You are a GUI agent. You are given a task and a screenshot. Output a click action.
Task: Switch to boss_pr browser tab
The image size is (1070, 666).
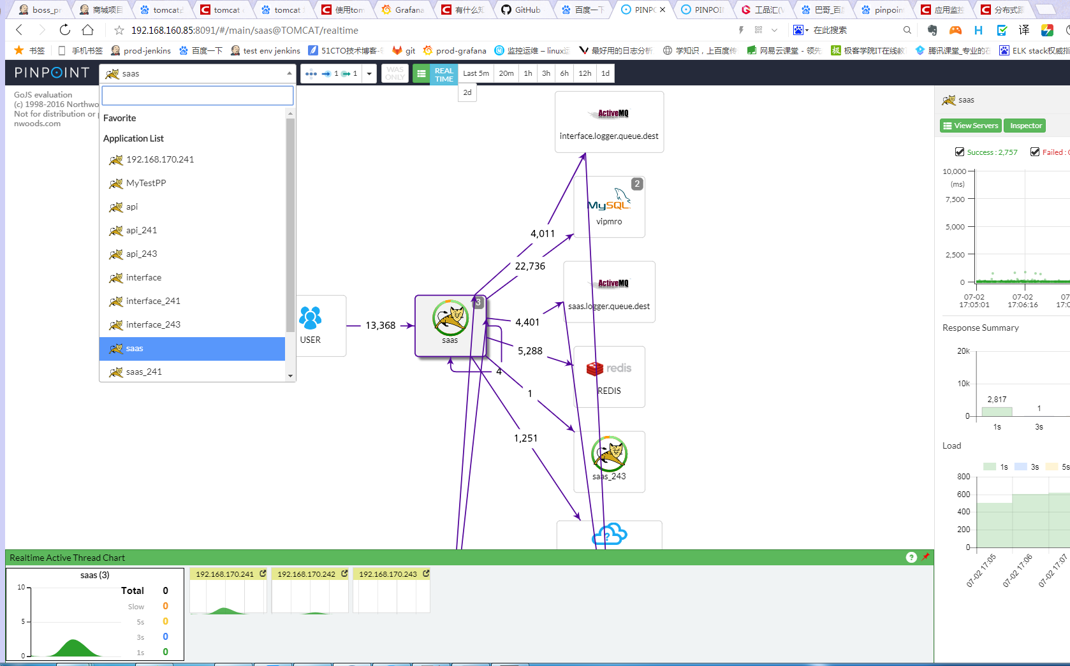pyautogui.click(x=41, y=10)
